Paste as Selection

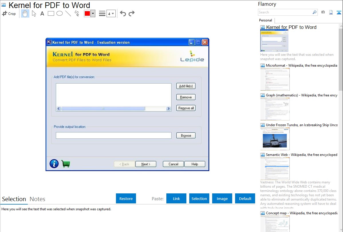click(x=199, y=199)
